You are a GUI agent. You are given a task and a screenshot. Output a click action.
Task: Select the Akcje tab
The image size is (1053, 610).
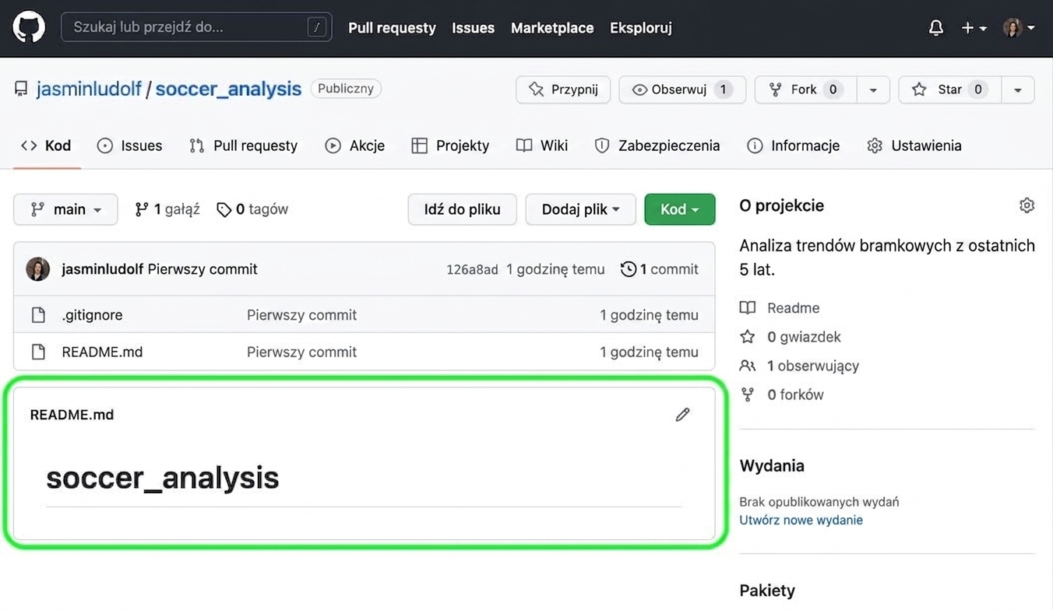354,145
